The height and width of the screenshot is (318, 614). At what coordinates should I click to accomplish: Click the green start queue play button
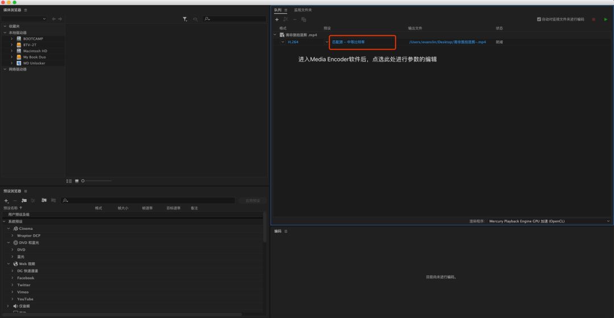(606, 19)
